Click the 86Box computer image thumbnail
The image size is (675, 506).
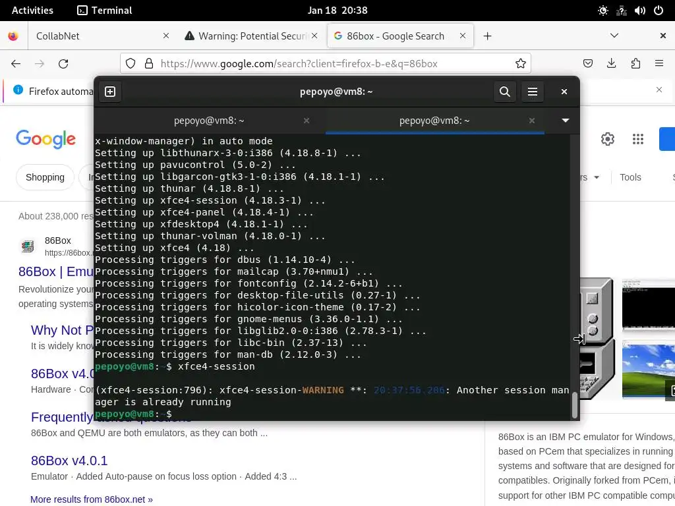597,338
